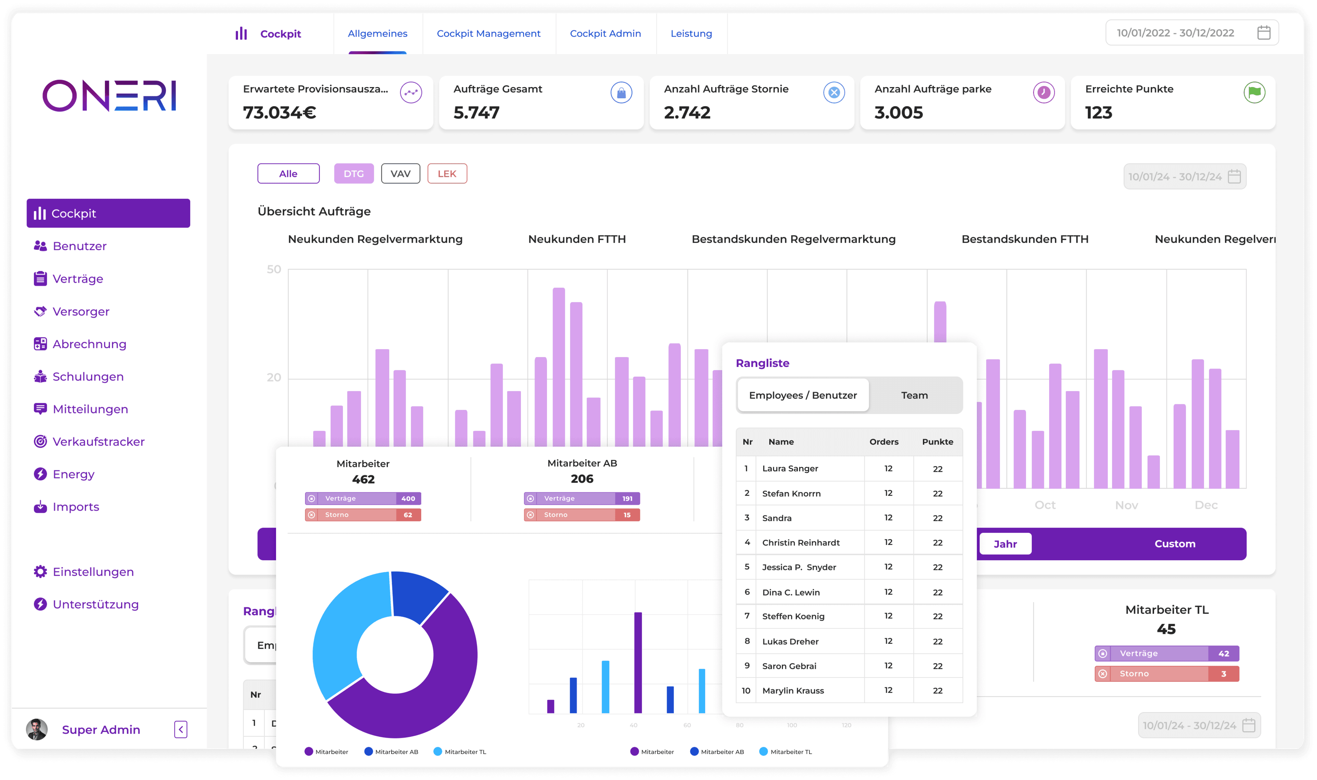Click stornierte Aufträge X circle icon
Viewport: 1317px width, 780px height.
click(834, 93)
